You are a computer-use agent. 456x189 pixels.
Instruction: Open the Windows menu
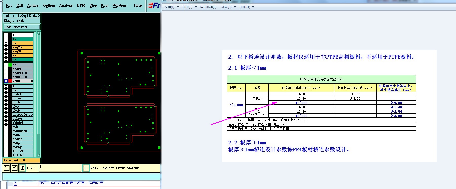(120, 5)
